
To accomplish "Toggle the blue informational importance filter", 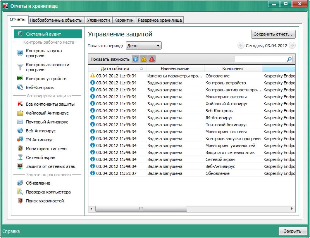I will tap(136, 59).
